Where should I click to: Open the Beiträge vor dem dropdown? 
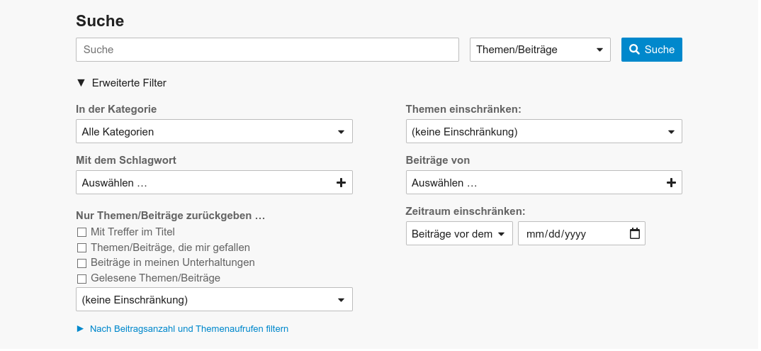pos(458,233)
